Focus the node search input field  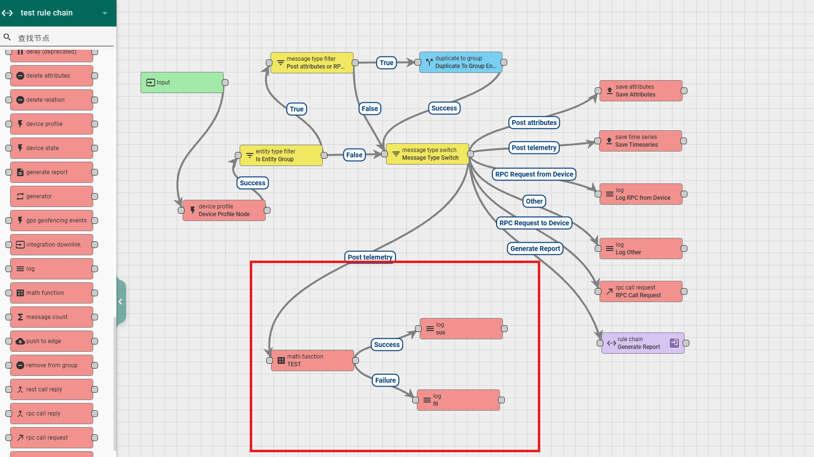[x=63, y=38]
